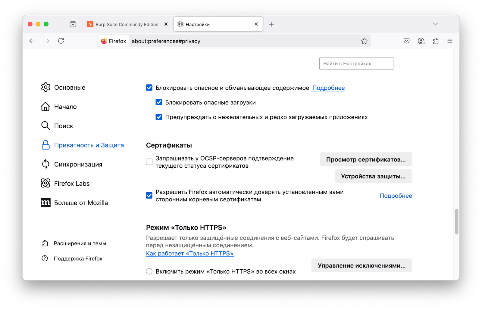Bookmark this page with the star icon
The height and width of the screenshot is (310, 482).
pyautogui.click(x=364, y=41)
